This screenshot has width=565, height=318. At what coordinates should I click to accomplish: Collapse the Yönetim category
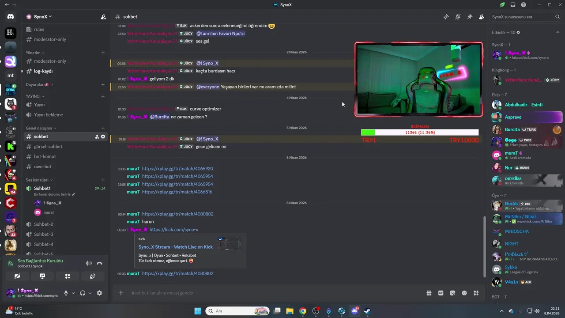[35, 53]
